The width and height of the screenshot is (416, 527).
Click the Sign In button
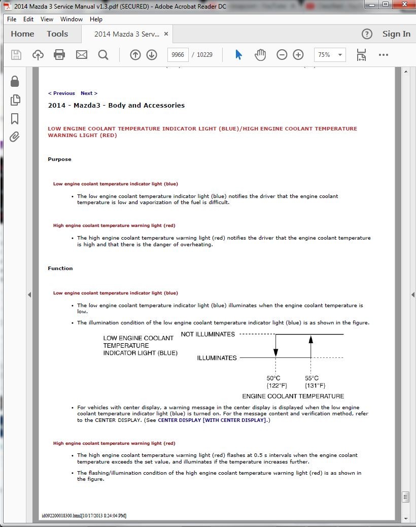(396, 34)
